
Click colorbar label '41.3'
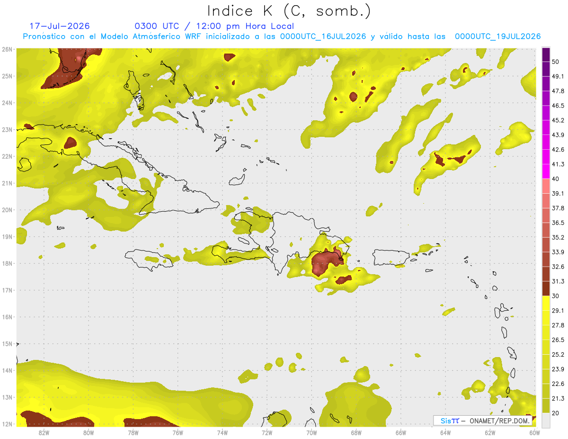558,164
